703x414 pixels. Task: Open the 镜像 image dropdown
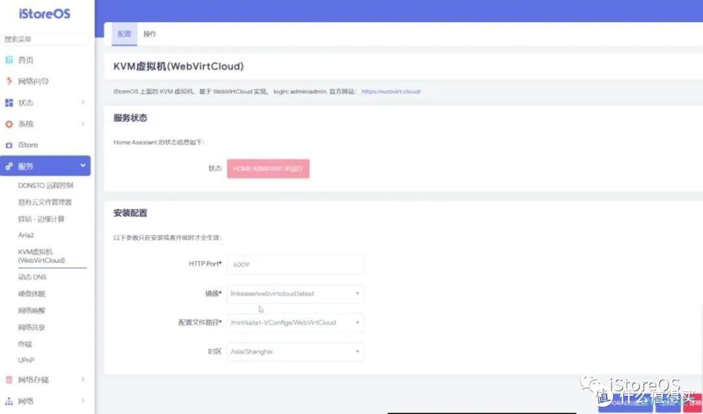(296, 294)
